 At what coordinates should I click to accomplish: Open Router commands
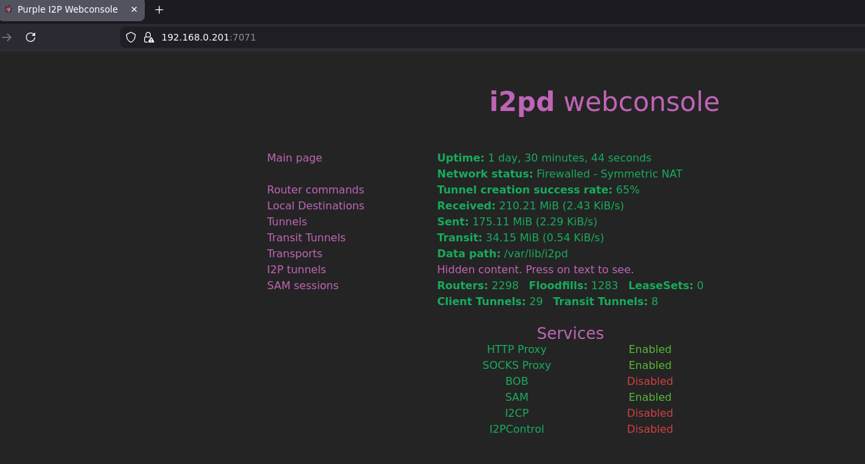click(316, 190)
